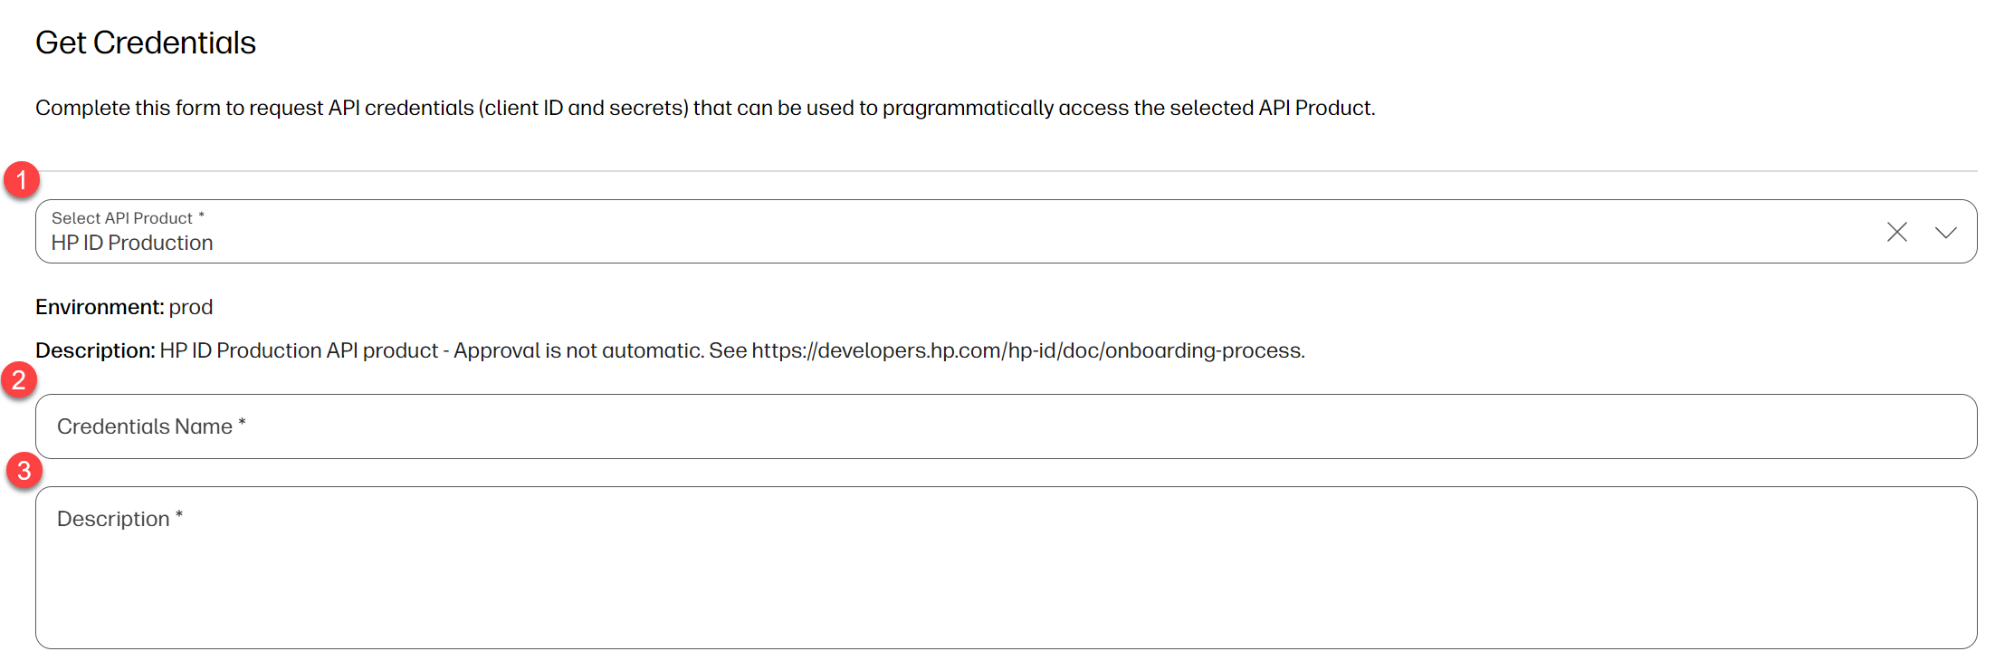The height and width of the screenshot is (661, 1995).
Task: Open the Select API Product combo box
Action: [1006, 232]
